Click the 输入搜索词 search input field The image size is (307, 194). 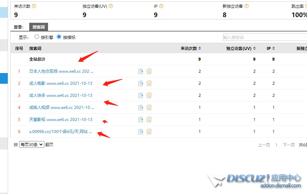click(264, 37)
